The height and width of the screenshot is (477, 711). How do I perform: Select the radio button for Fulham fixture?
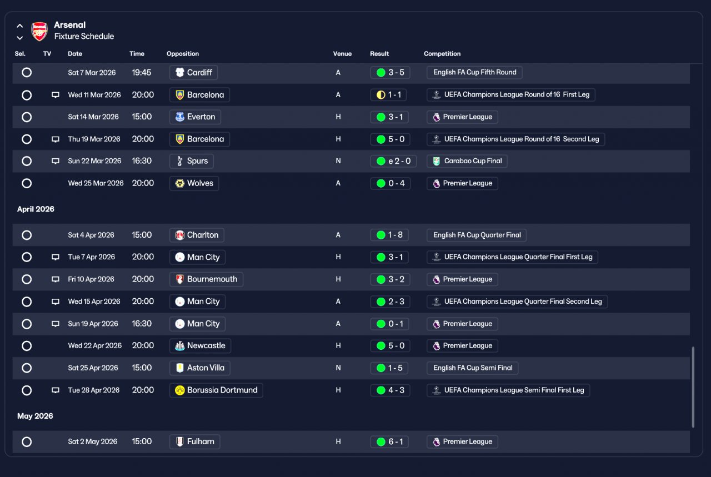27,442
